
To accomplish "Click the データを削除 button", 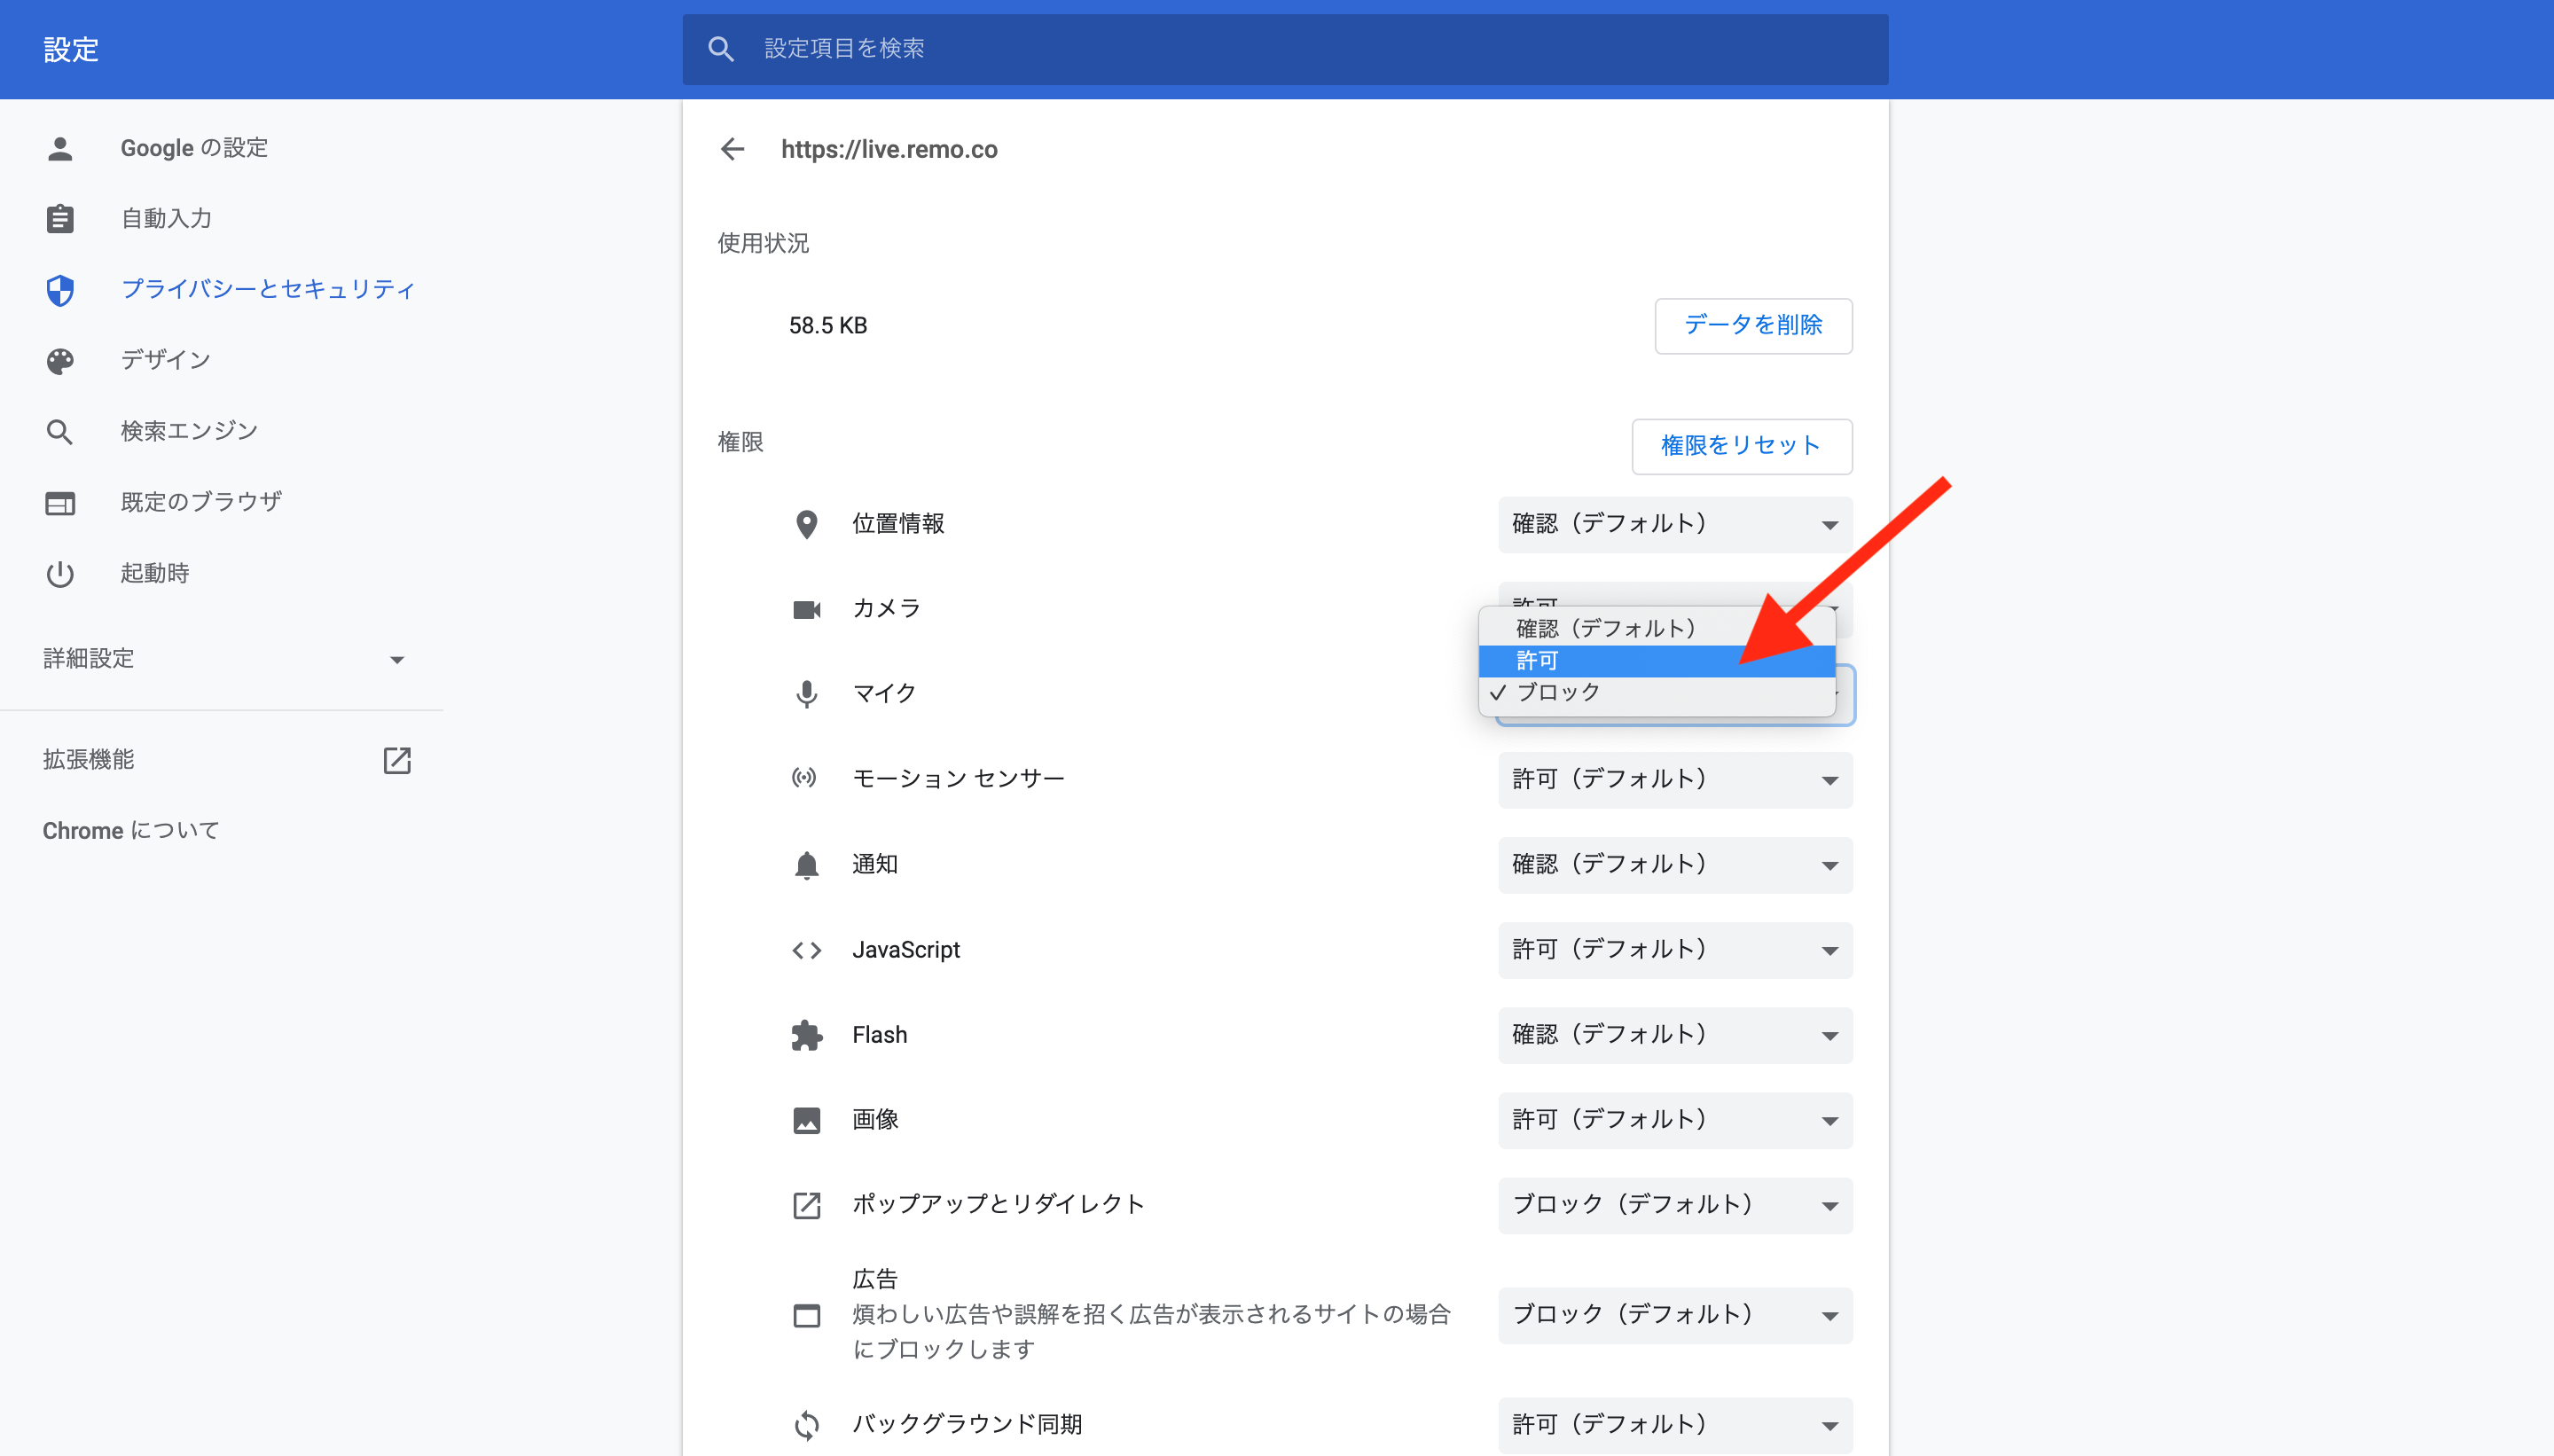I will tap(1752, 326).
